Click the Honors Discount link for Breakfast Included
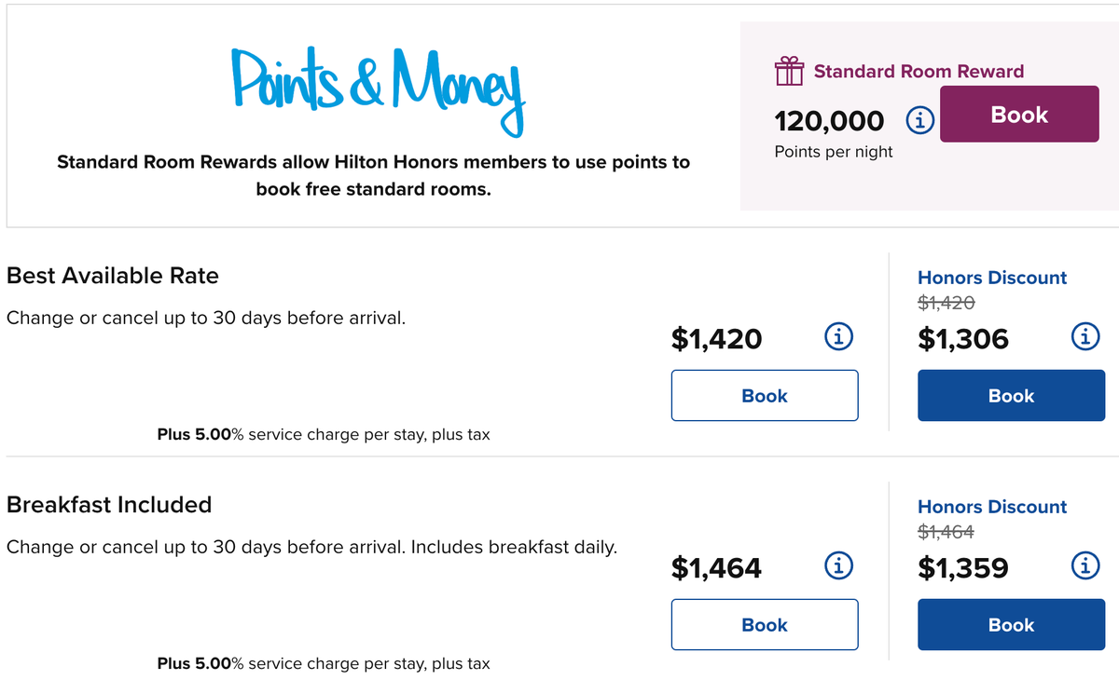 (x=991, y=507)
